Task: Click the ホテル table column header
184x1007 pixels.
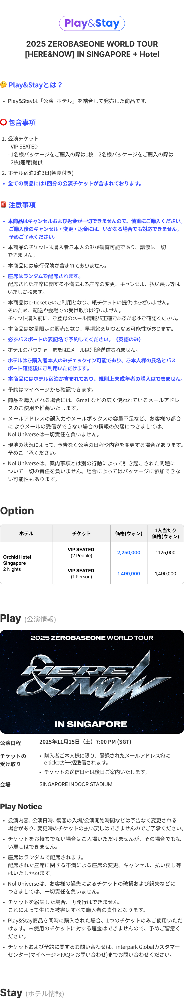Action: (x=26, y=533)
